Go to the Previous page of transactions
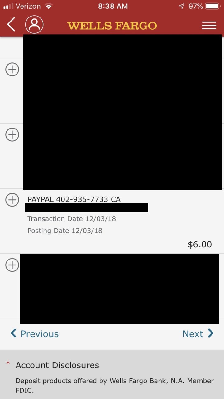The width and height of the screenshot is (224, 399). [35, 334]
